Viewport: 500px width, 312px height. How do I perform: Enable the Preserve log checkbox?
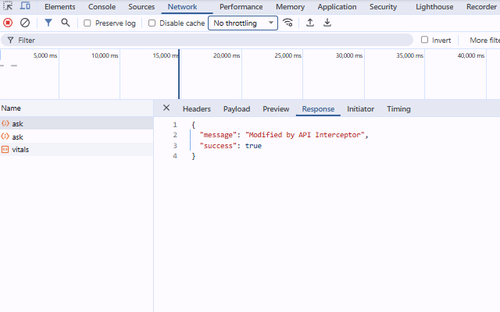87,23
